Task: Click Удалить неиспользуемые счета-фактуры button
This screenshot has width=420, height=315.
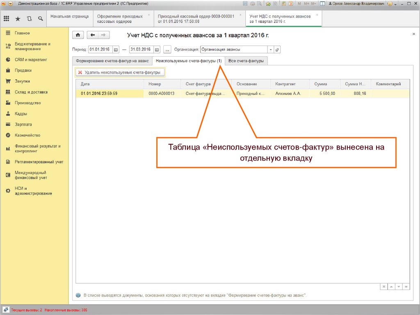Action: point(120,72)
